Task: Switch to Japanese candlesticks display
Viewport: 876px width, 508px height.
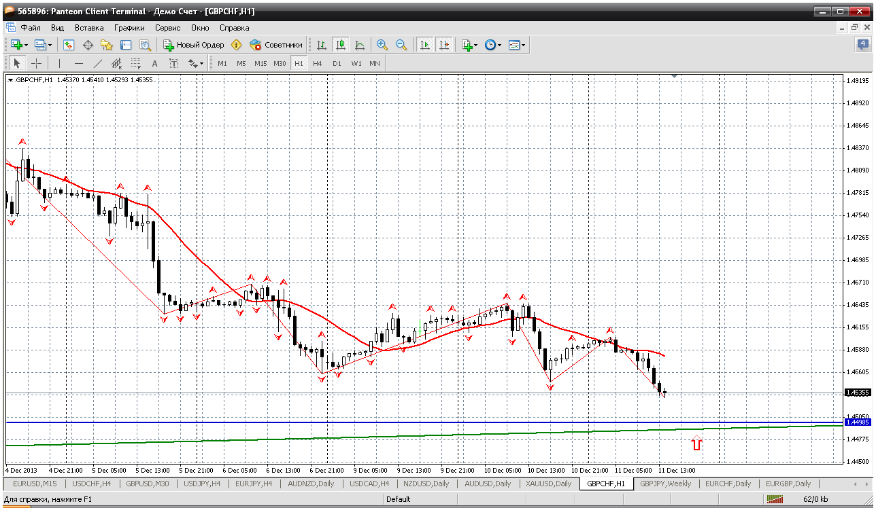Action: click(341, 45)
